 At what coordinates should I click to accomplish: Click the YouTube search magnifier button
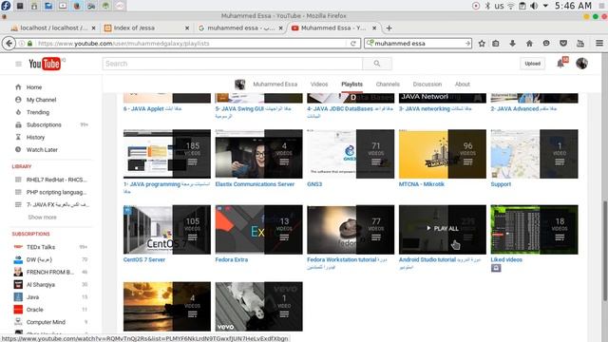377,64
